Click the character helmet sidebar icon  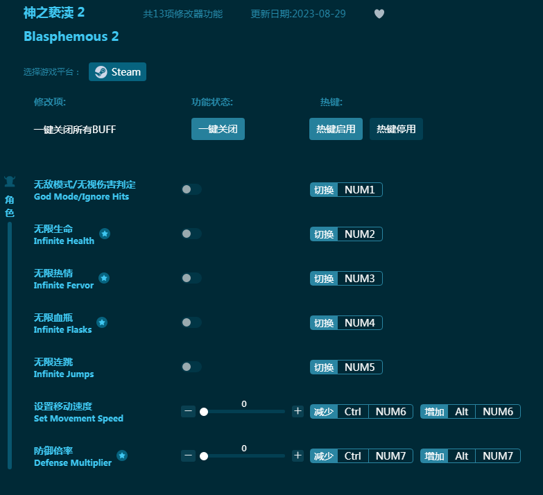[10, 182]
